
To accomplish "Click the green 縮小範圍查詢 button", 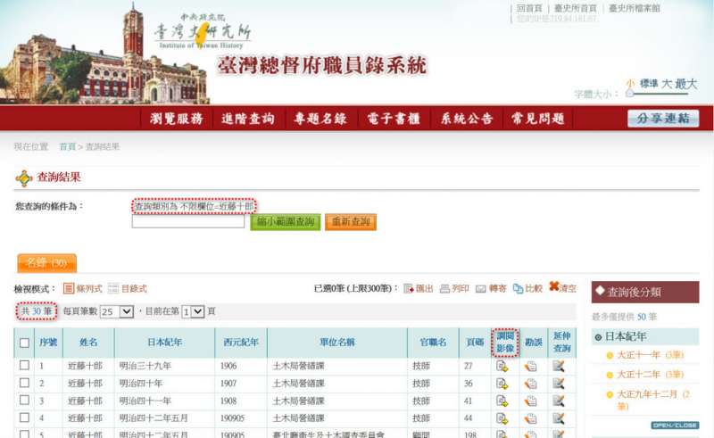I will point(286,222).
